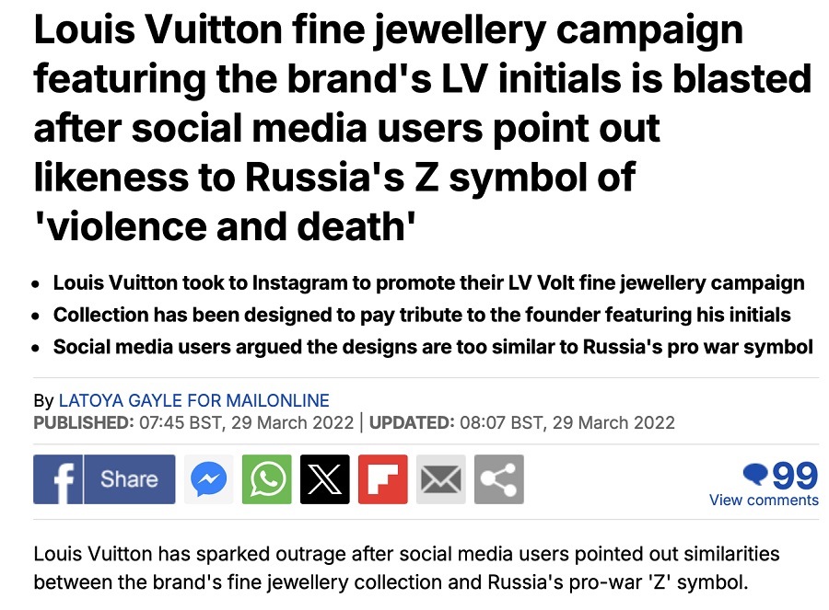
Task: Click the 'By' byline label
Action: pos(43,400)
